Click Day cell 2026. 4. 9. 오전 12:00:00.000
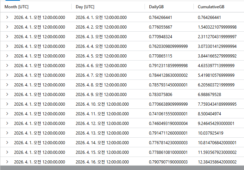244x170 pixels. point(101,95)
